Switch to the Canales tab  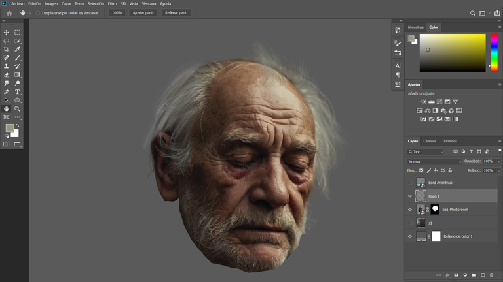click(430, 141)
